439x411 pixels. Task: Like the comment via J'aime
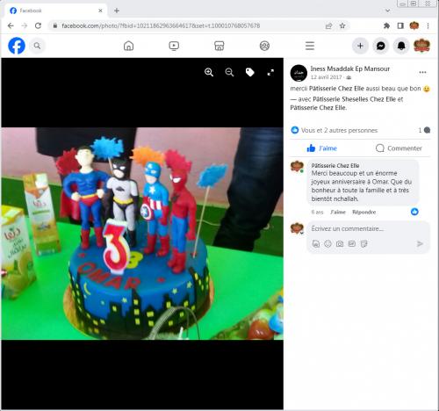[338, 212]
